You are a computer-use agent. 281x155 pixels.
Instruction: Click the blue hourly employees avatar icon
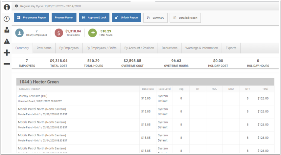[x=19, y=33]
